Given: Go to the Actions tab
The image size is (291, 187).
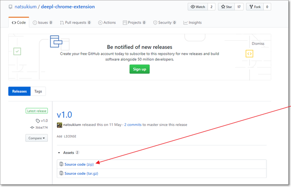Looking at the screenshot, I should pos(106,22).
